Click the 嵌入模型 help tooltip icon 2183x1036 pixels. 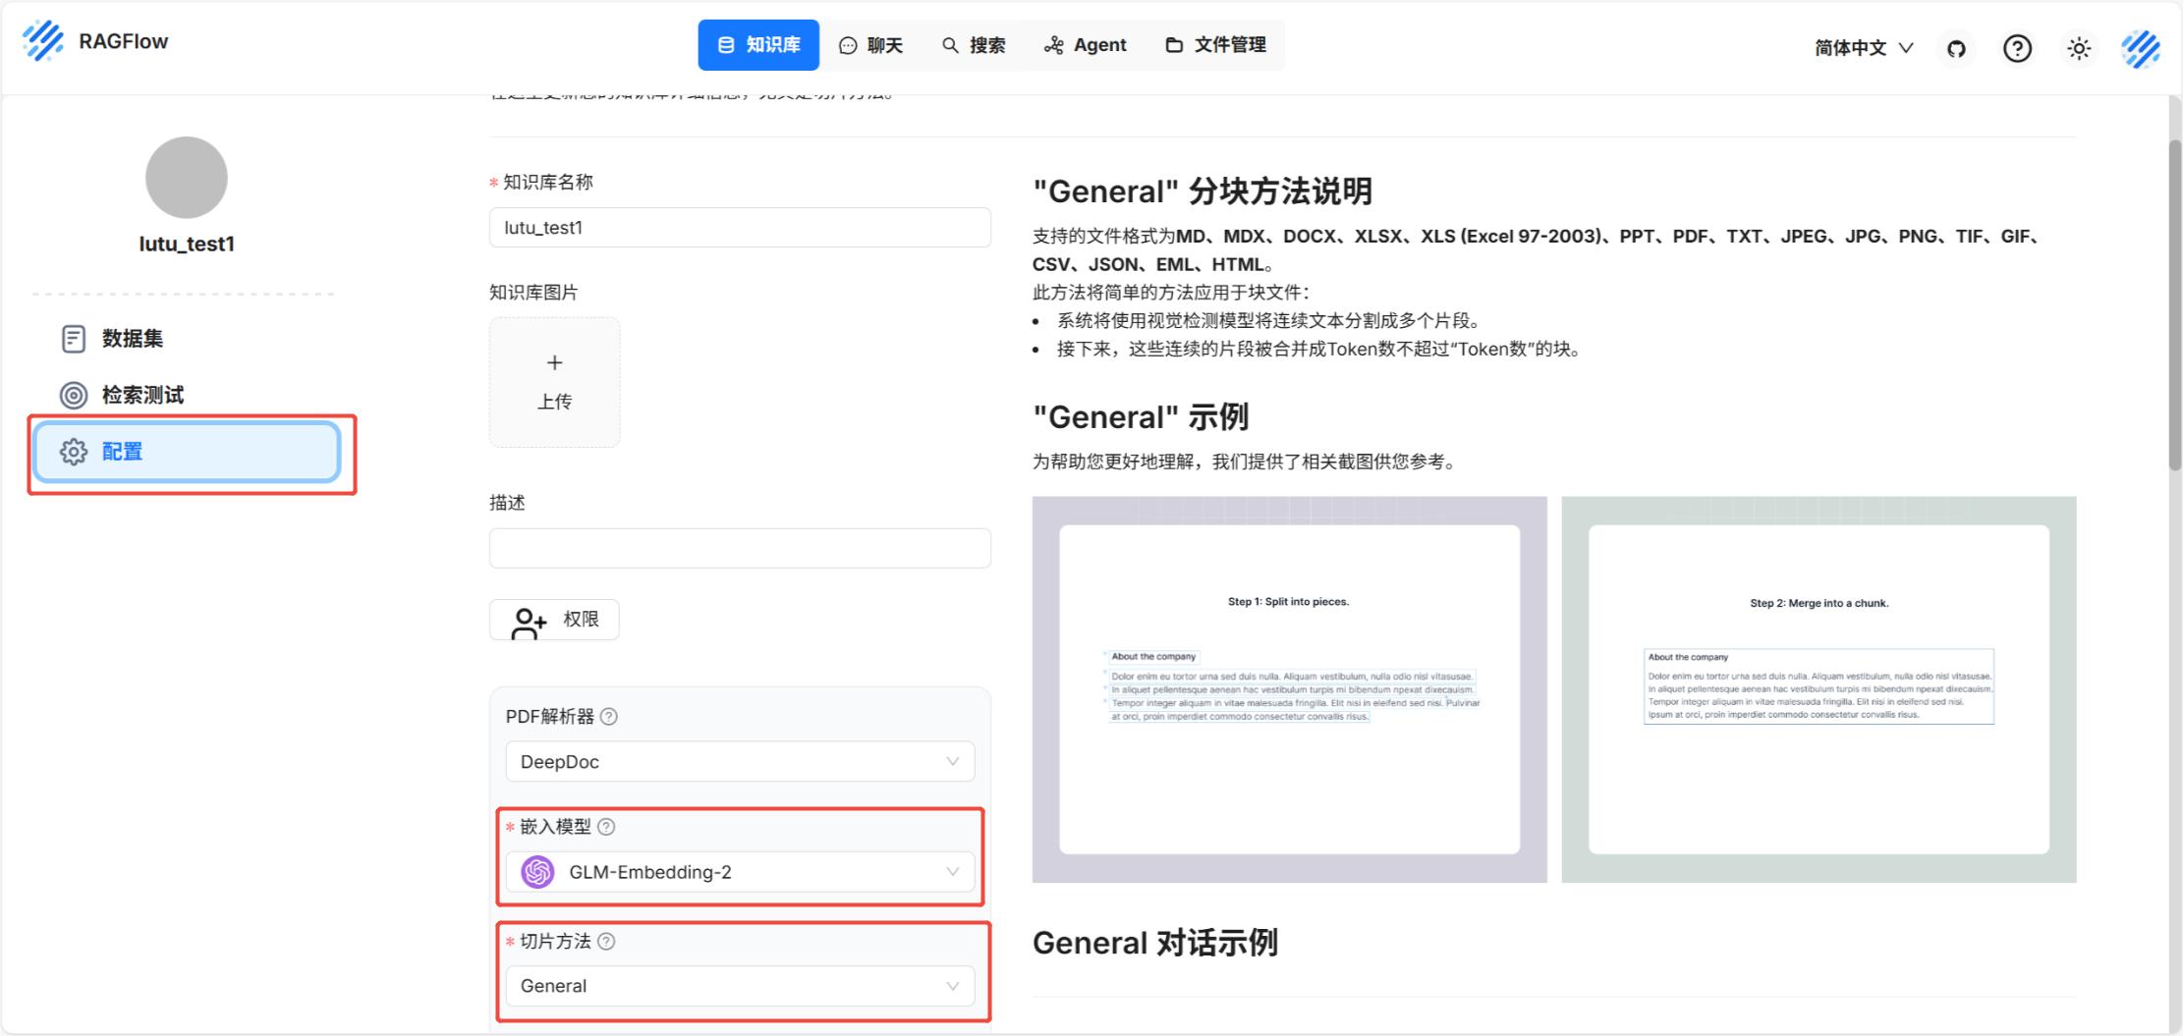coord(607,827)
